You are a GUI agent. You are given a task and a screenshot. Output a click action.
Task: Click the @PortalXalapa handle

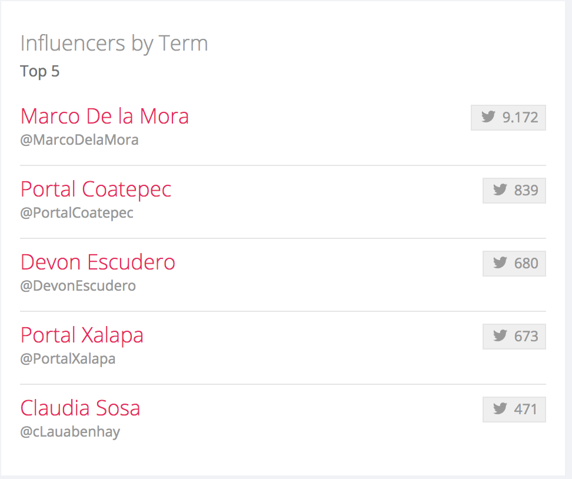(x=68, y=359)
